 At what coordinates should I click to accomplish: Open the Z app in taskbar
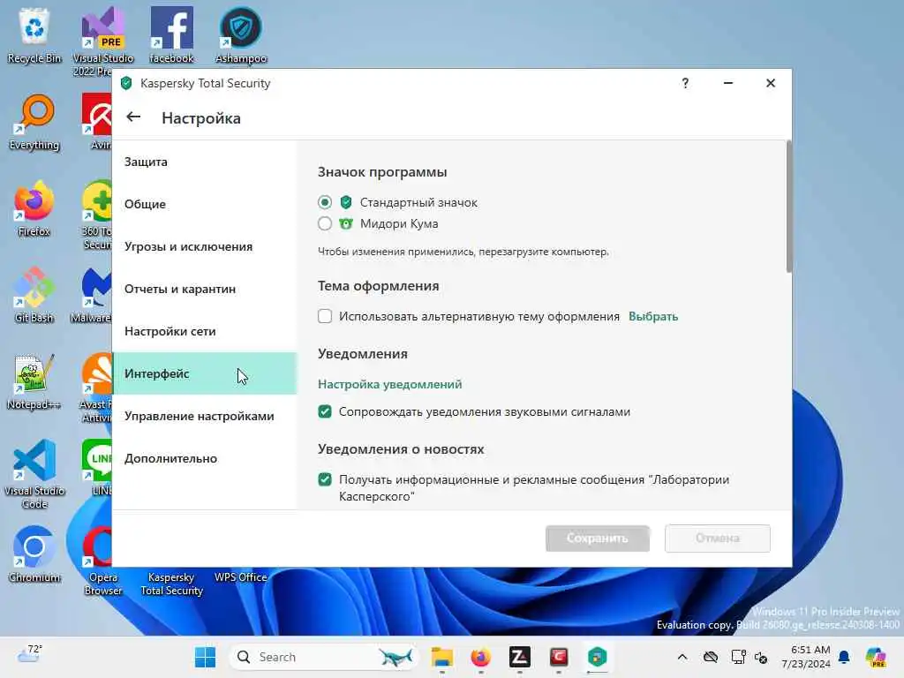pyautogui.click(x=519, y=657)
